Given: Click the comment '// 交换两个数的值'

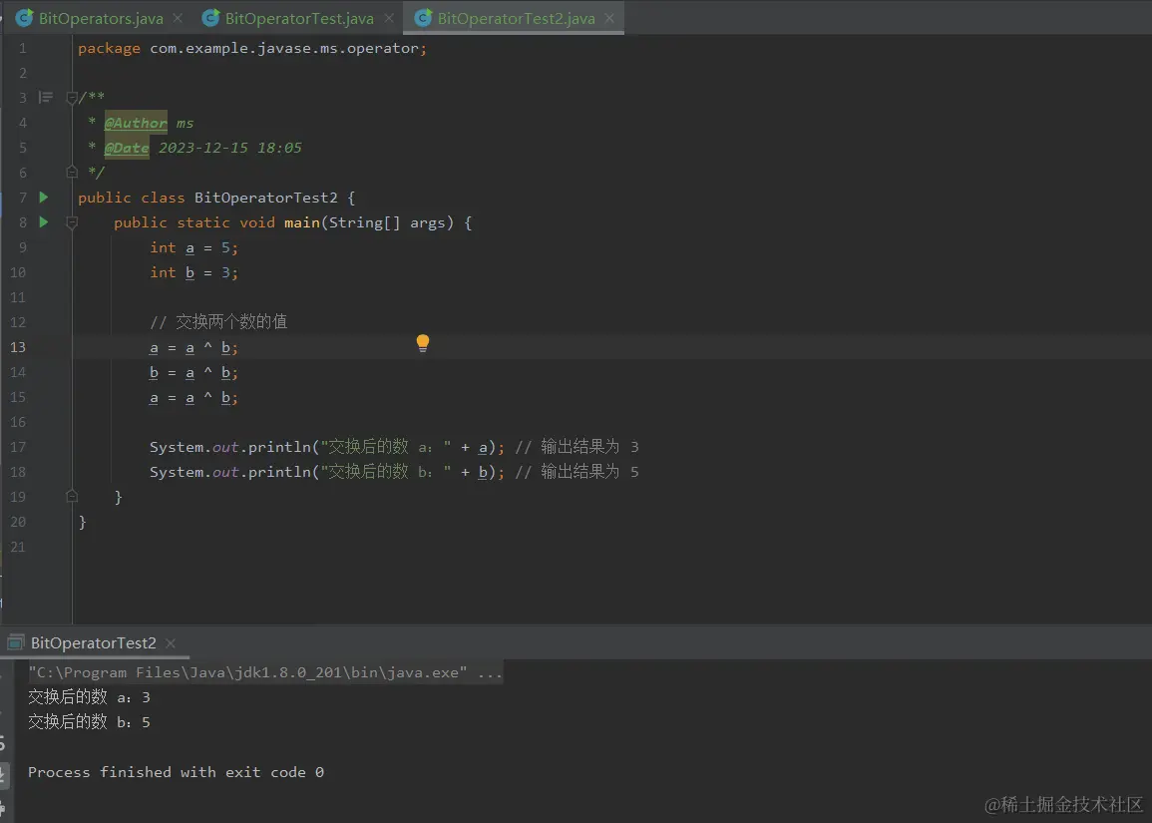Looking at the screenshot, I should pos(218,322).
